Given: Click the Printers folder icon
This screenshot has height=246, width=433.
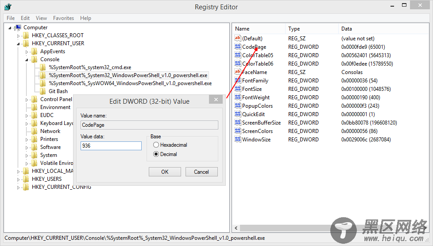Looking at the screenshot, I should click(x=35, y=139).
